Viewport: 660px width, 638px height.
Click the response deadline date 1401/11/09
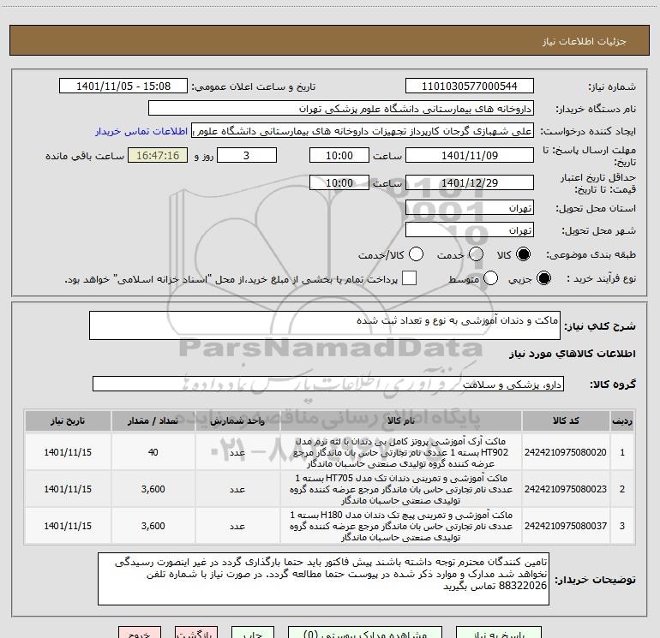pos(470,155)
